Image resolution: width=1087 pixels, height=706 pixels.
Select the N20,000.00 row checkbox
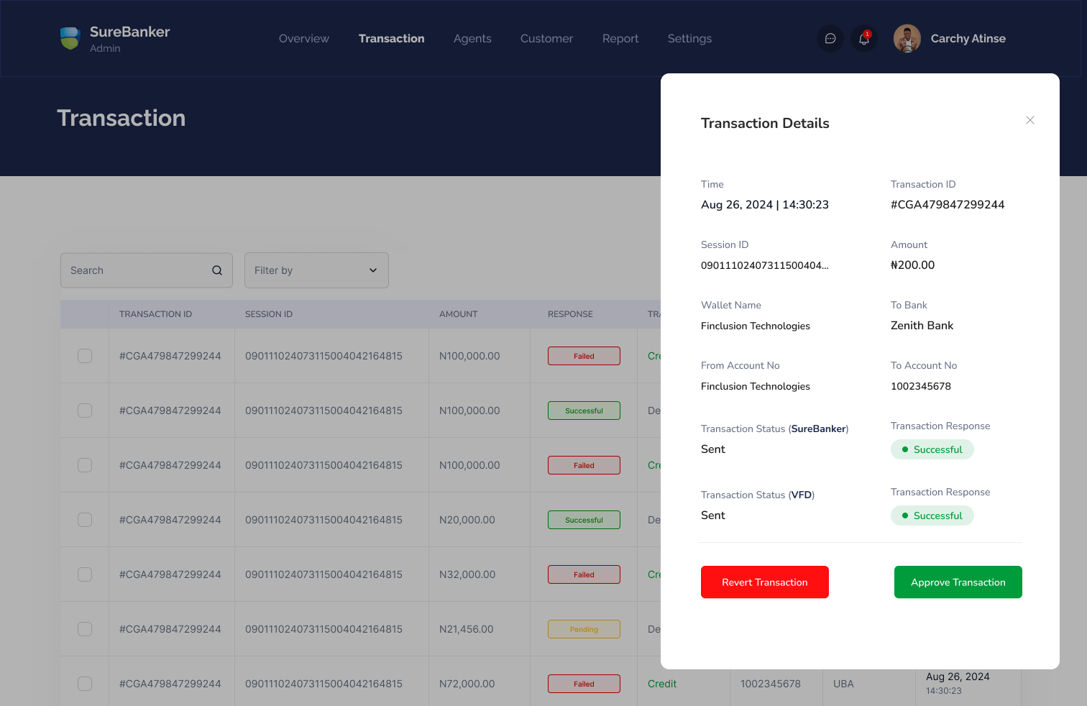tap(85, 520)
